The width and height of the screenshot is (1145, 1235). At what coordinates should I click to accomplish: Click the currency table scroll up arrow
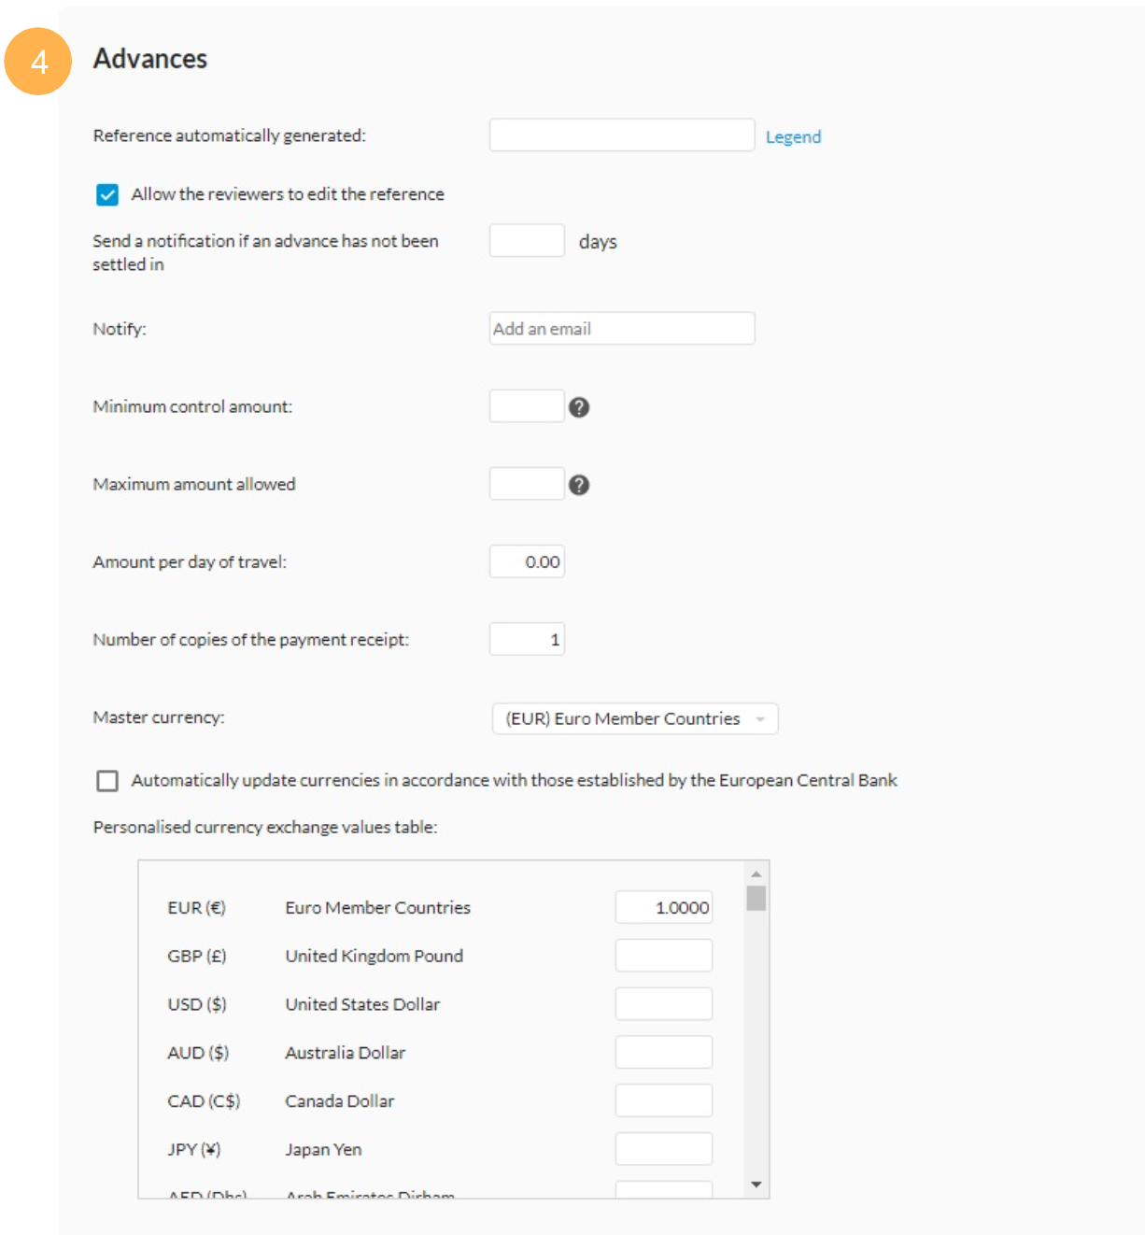tap(756, 874)
